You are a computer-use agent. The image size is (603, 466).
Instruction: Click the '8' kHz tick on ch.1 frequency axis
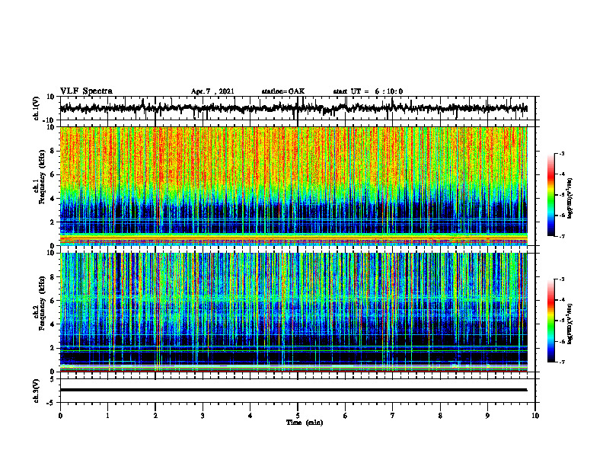(53, 151)
